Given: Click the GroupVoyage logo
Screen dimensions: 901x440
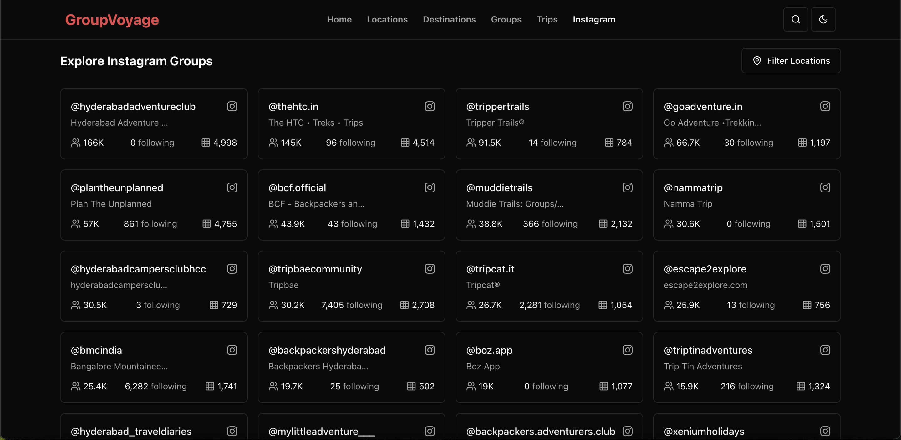Looking at the screenshot, I should pyautogui.click(x=112, y=20).
